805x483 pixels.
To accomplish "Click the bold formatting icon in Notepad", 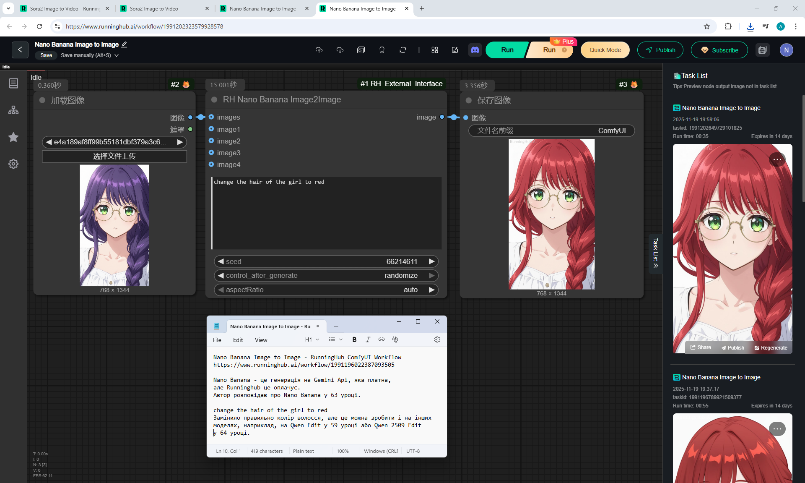I will point(354,339).
